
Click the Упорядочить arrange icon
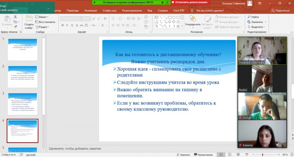pos(193,19)
